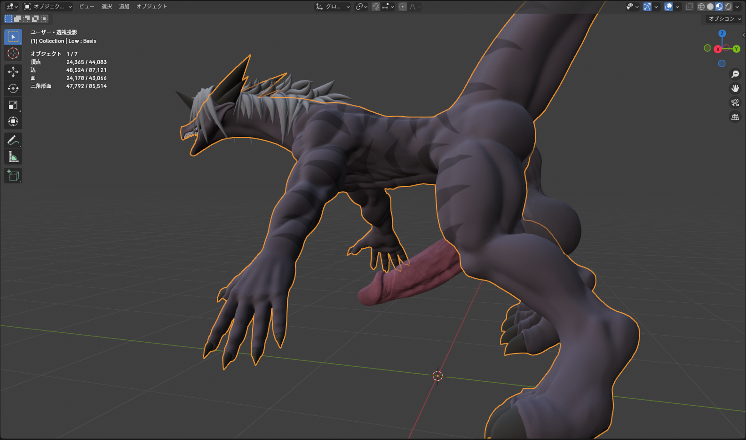Activate the 3D Cursor tool
746x440 pixels.
pos(13,53)
